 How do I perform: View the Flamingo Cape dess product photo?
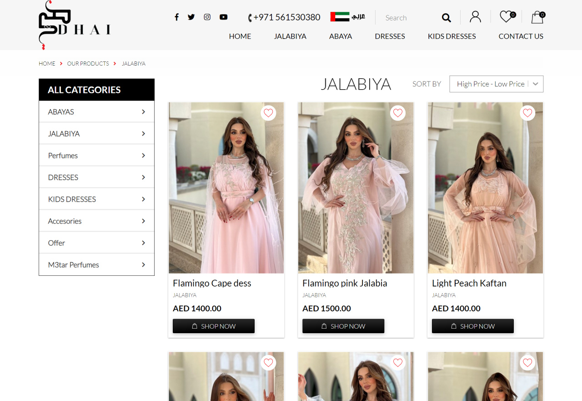pos(226,188)
